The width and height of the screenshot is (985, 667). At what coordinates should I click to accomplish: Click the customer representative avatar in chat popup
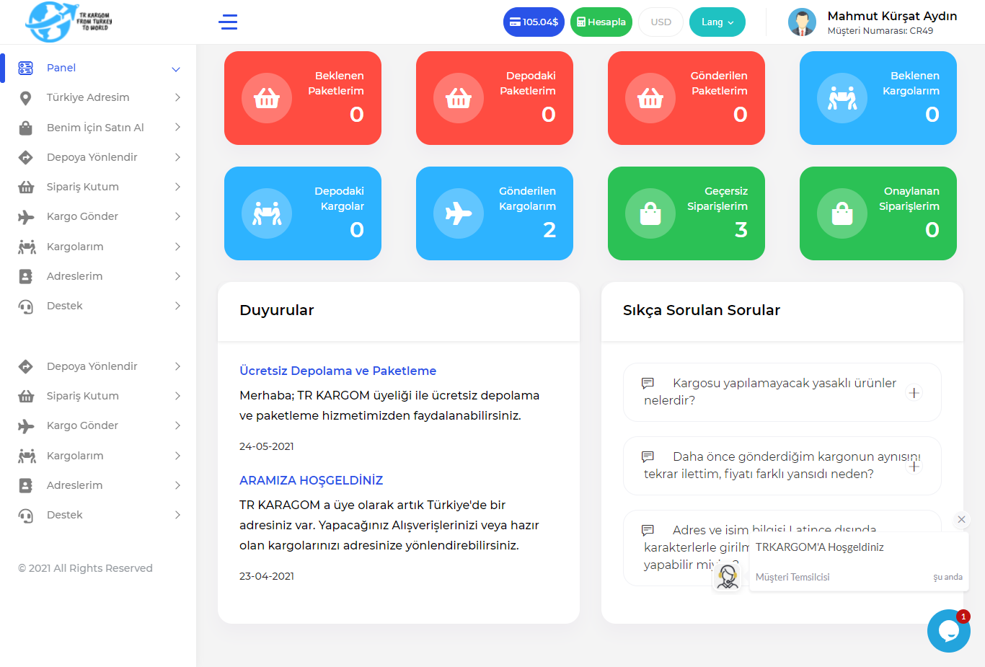pos(728,576)
